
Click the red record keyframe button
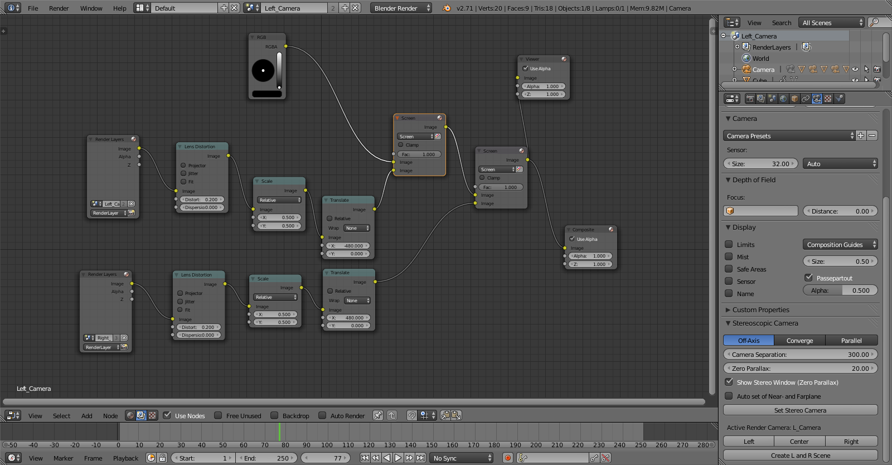click(507, 458)
